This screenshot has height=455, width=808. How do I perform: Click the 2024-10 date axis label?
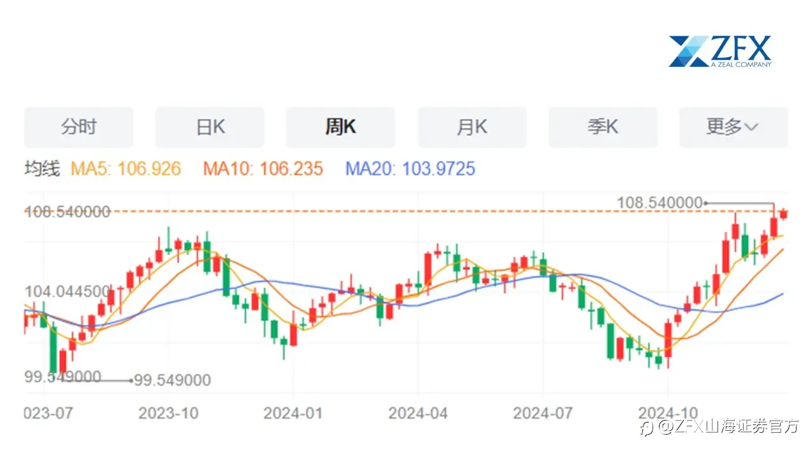tap(668, 413)
